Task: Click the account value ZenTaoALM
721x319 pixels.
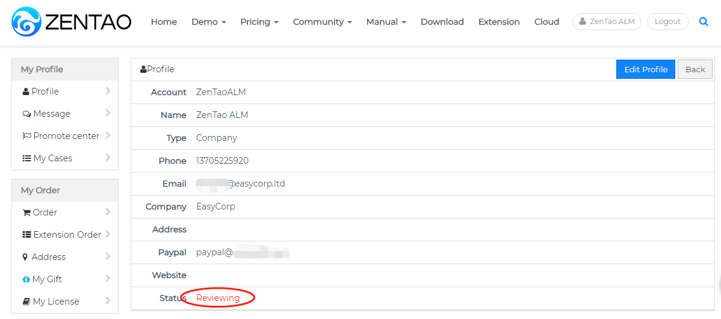Action: 221,92
